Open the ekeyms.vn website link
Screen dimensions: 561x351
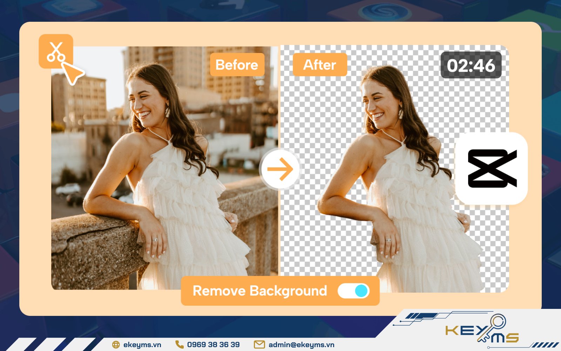click(142, 345)
